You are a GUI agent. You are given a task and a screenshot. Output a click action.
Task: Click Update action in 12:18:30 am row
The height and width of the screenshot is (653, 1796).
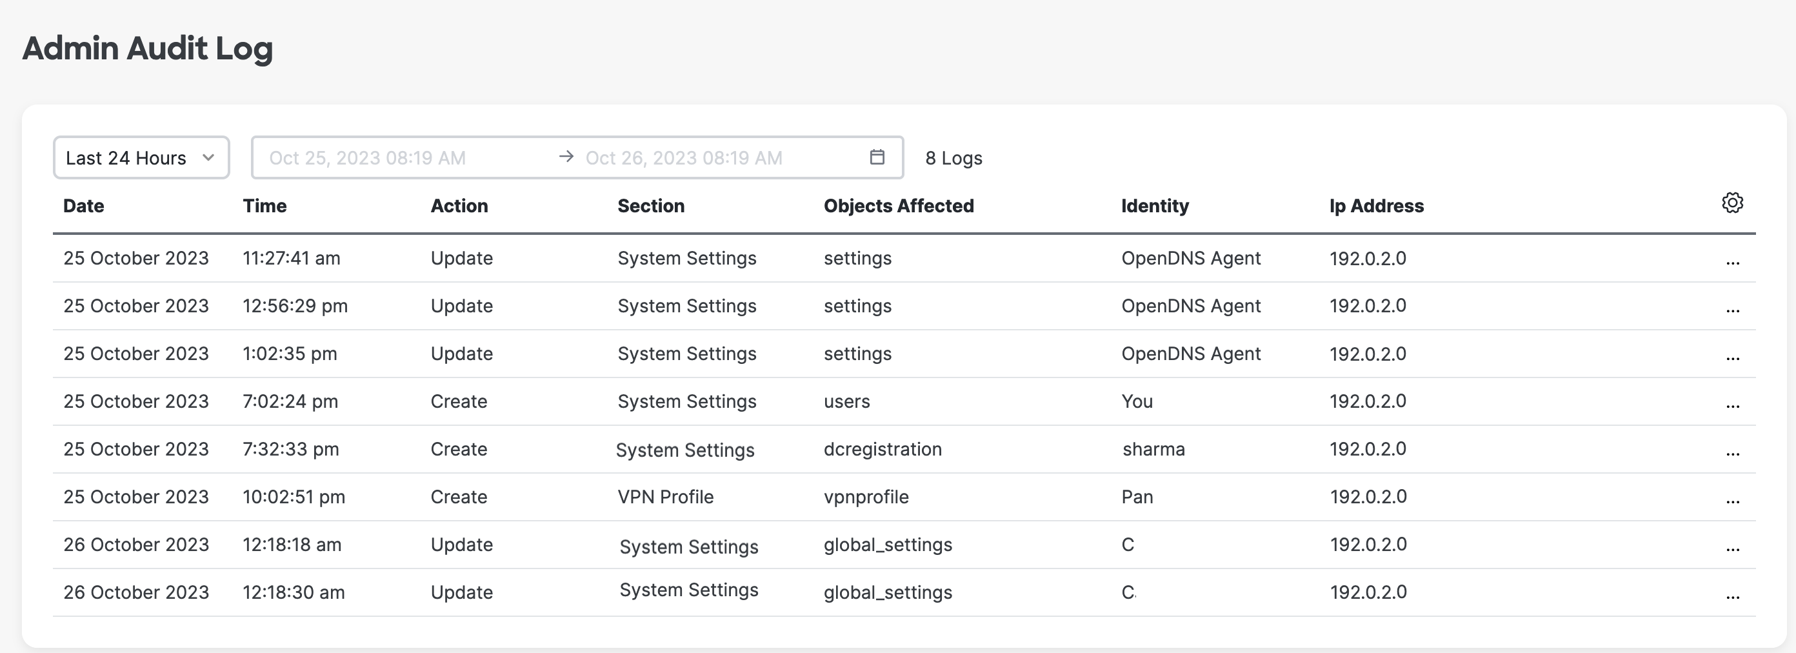point(461,592)
